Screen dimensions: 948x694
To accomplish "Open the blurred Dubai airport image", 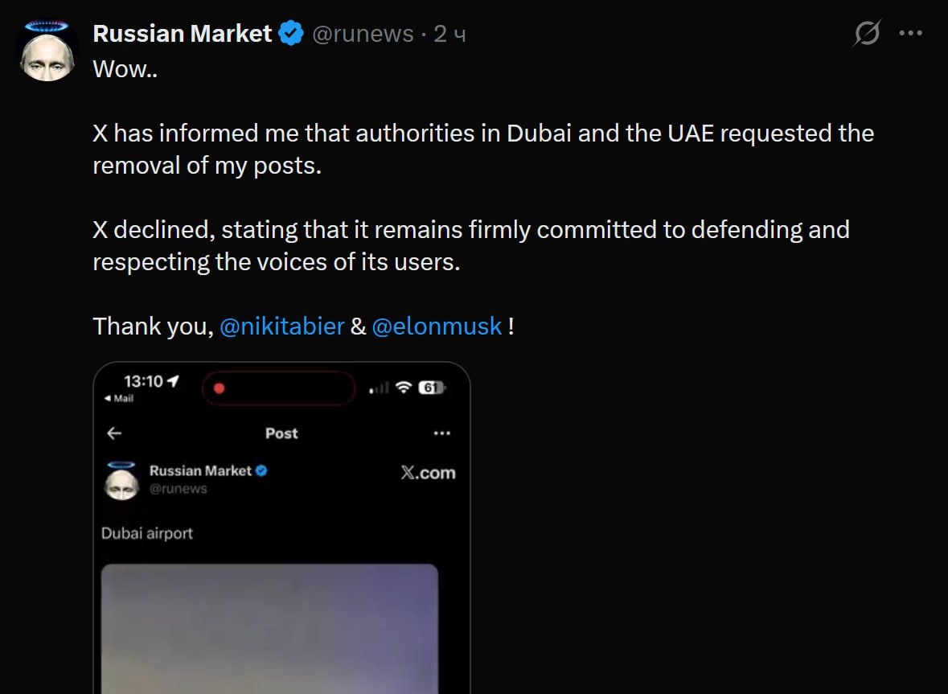I will coord(269,627).
